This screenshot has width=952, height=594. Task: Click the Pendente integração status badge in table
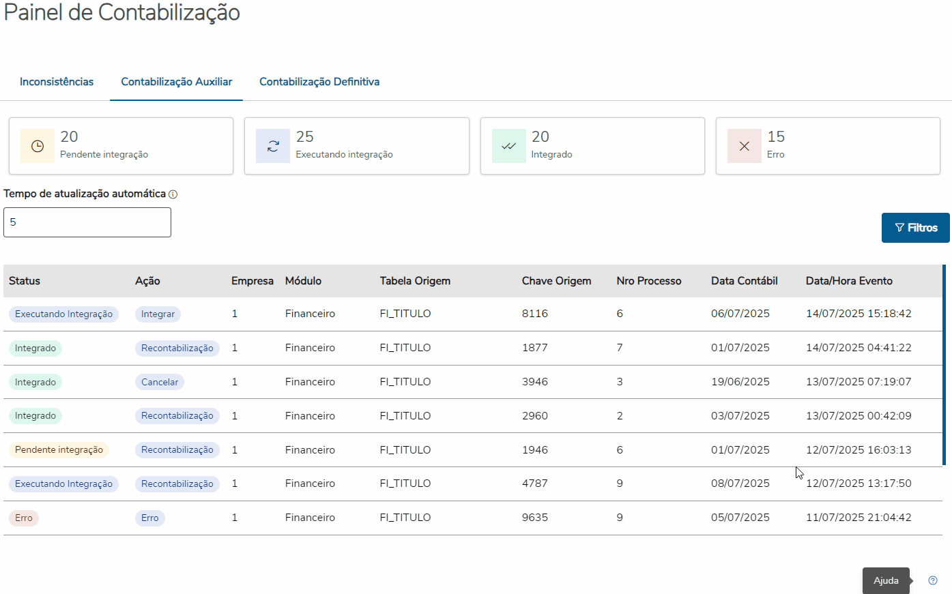coord(59,450)
